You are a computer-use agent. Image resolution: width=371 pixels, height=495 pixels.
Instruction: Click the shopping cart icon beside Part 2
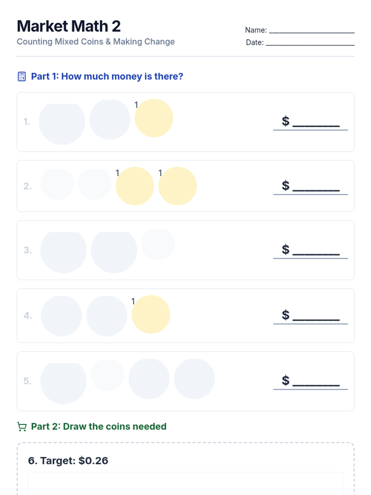pos(22,427)
